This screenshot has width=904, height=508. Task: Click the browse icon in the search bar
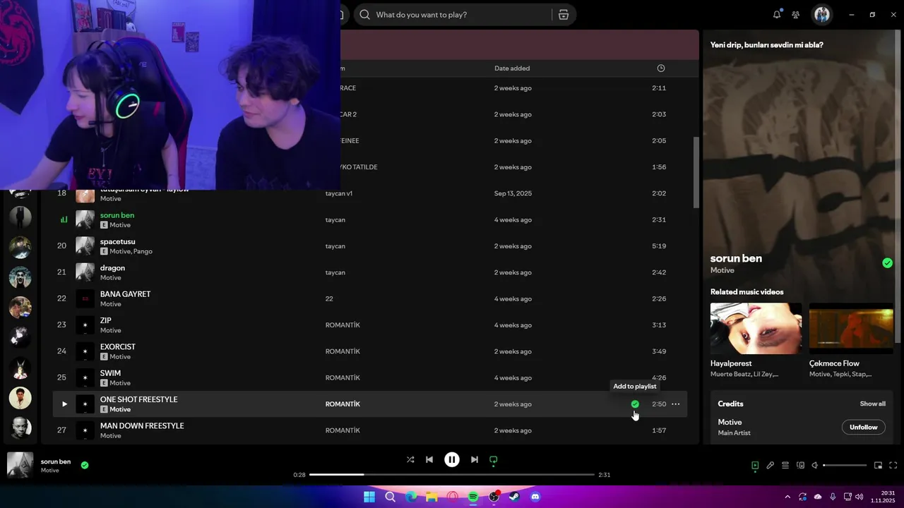click(x=563, y=15)
